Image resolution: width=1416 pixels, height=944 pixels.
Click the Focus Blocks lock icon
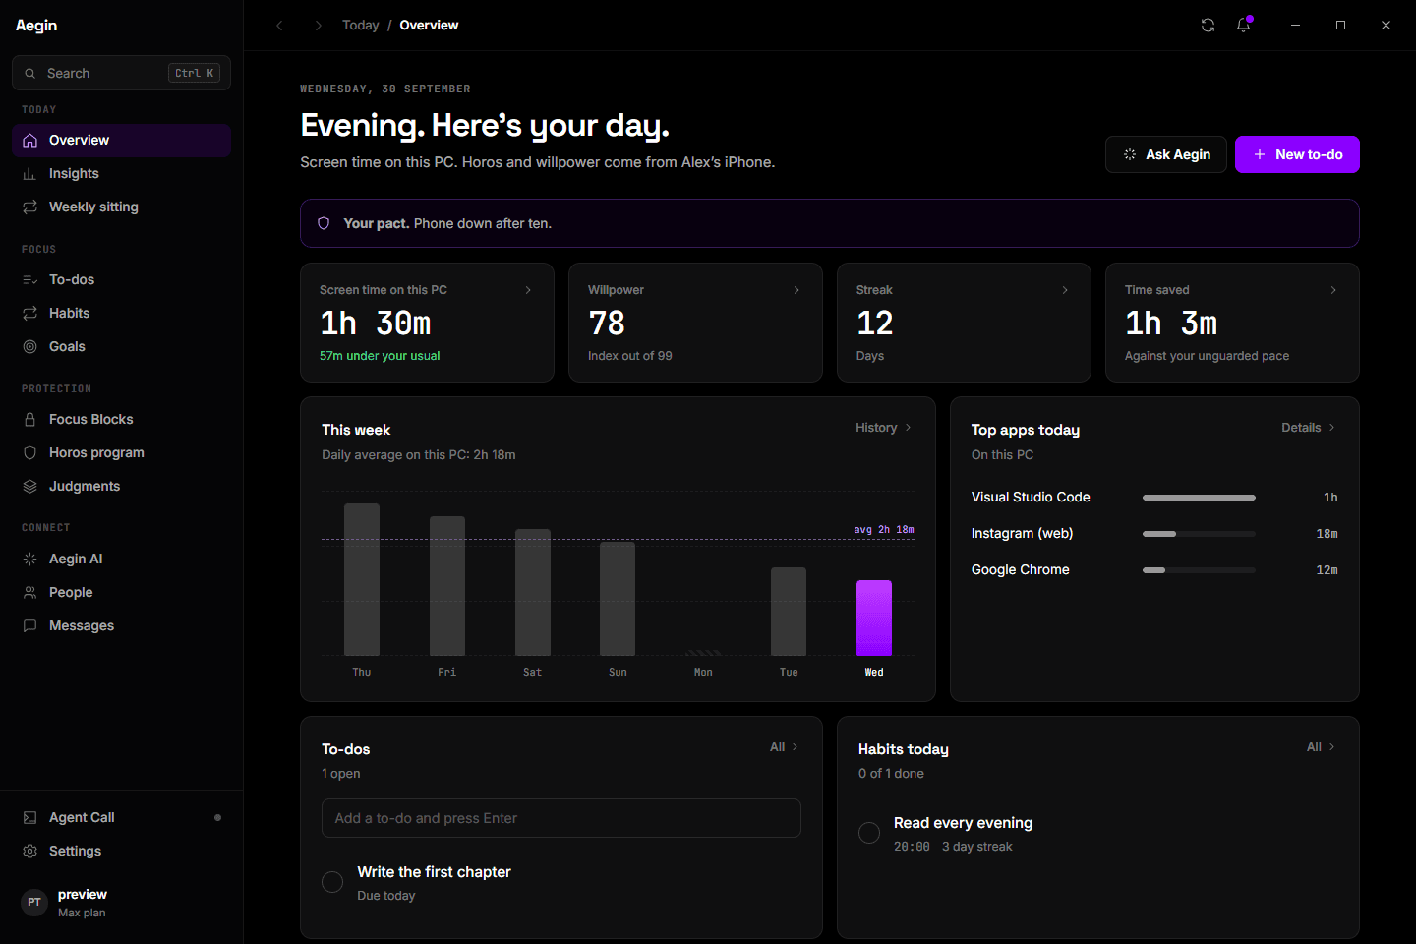click(30, 420)
